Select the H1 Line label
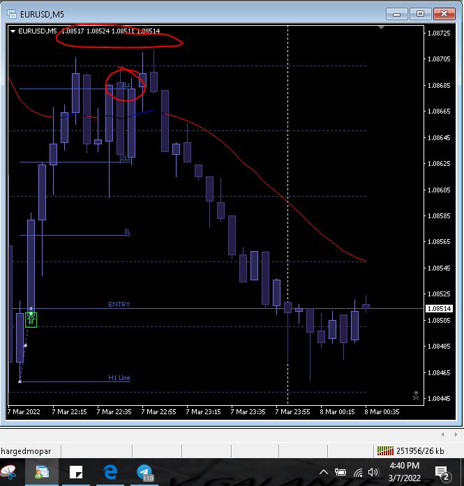 119,377
